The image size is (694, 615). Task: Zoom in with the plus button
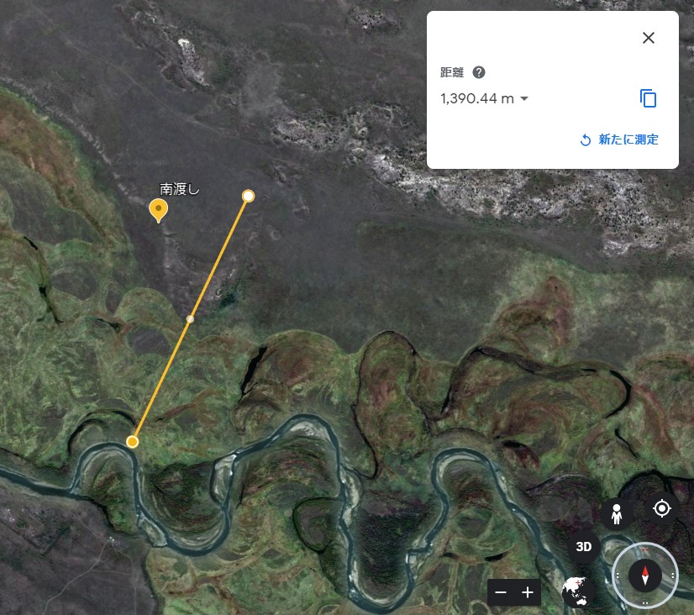pos(528,592)
